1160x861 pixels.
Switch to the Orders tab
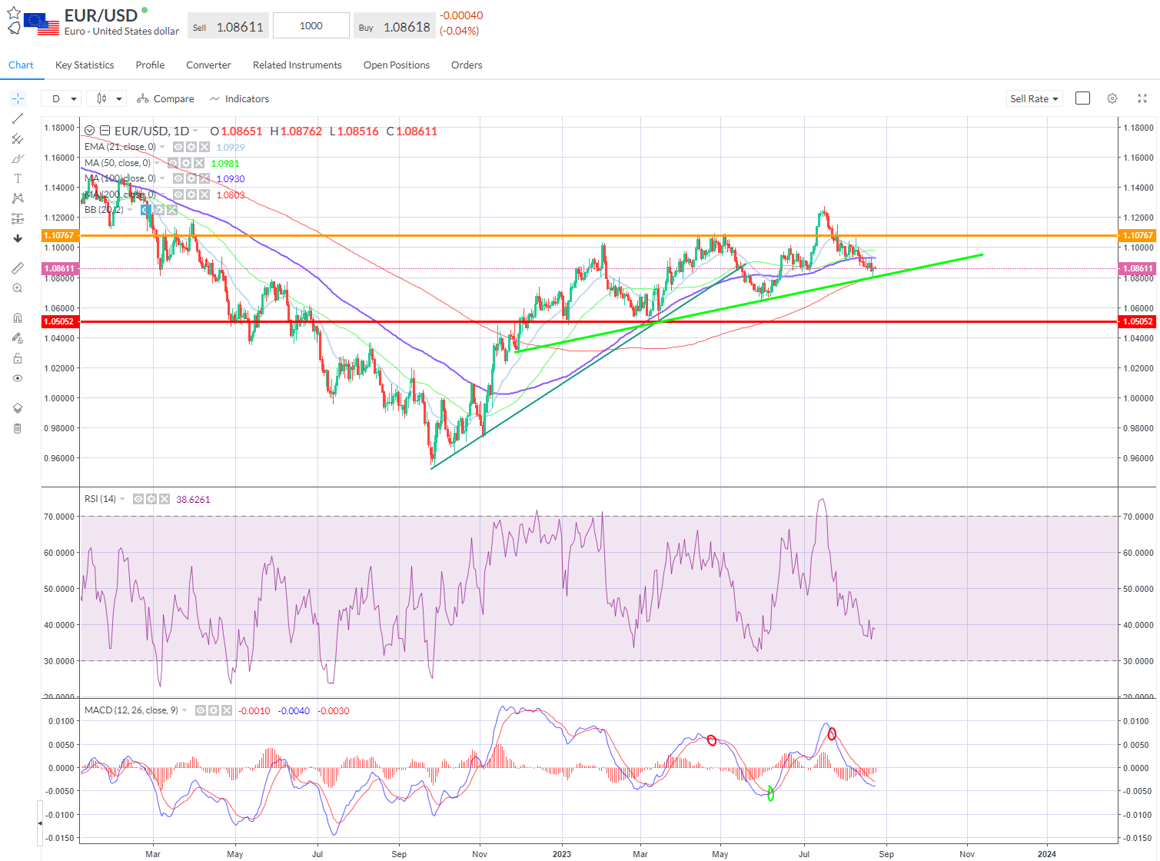click(x=467, y=65)
